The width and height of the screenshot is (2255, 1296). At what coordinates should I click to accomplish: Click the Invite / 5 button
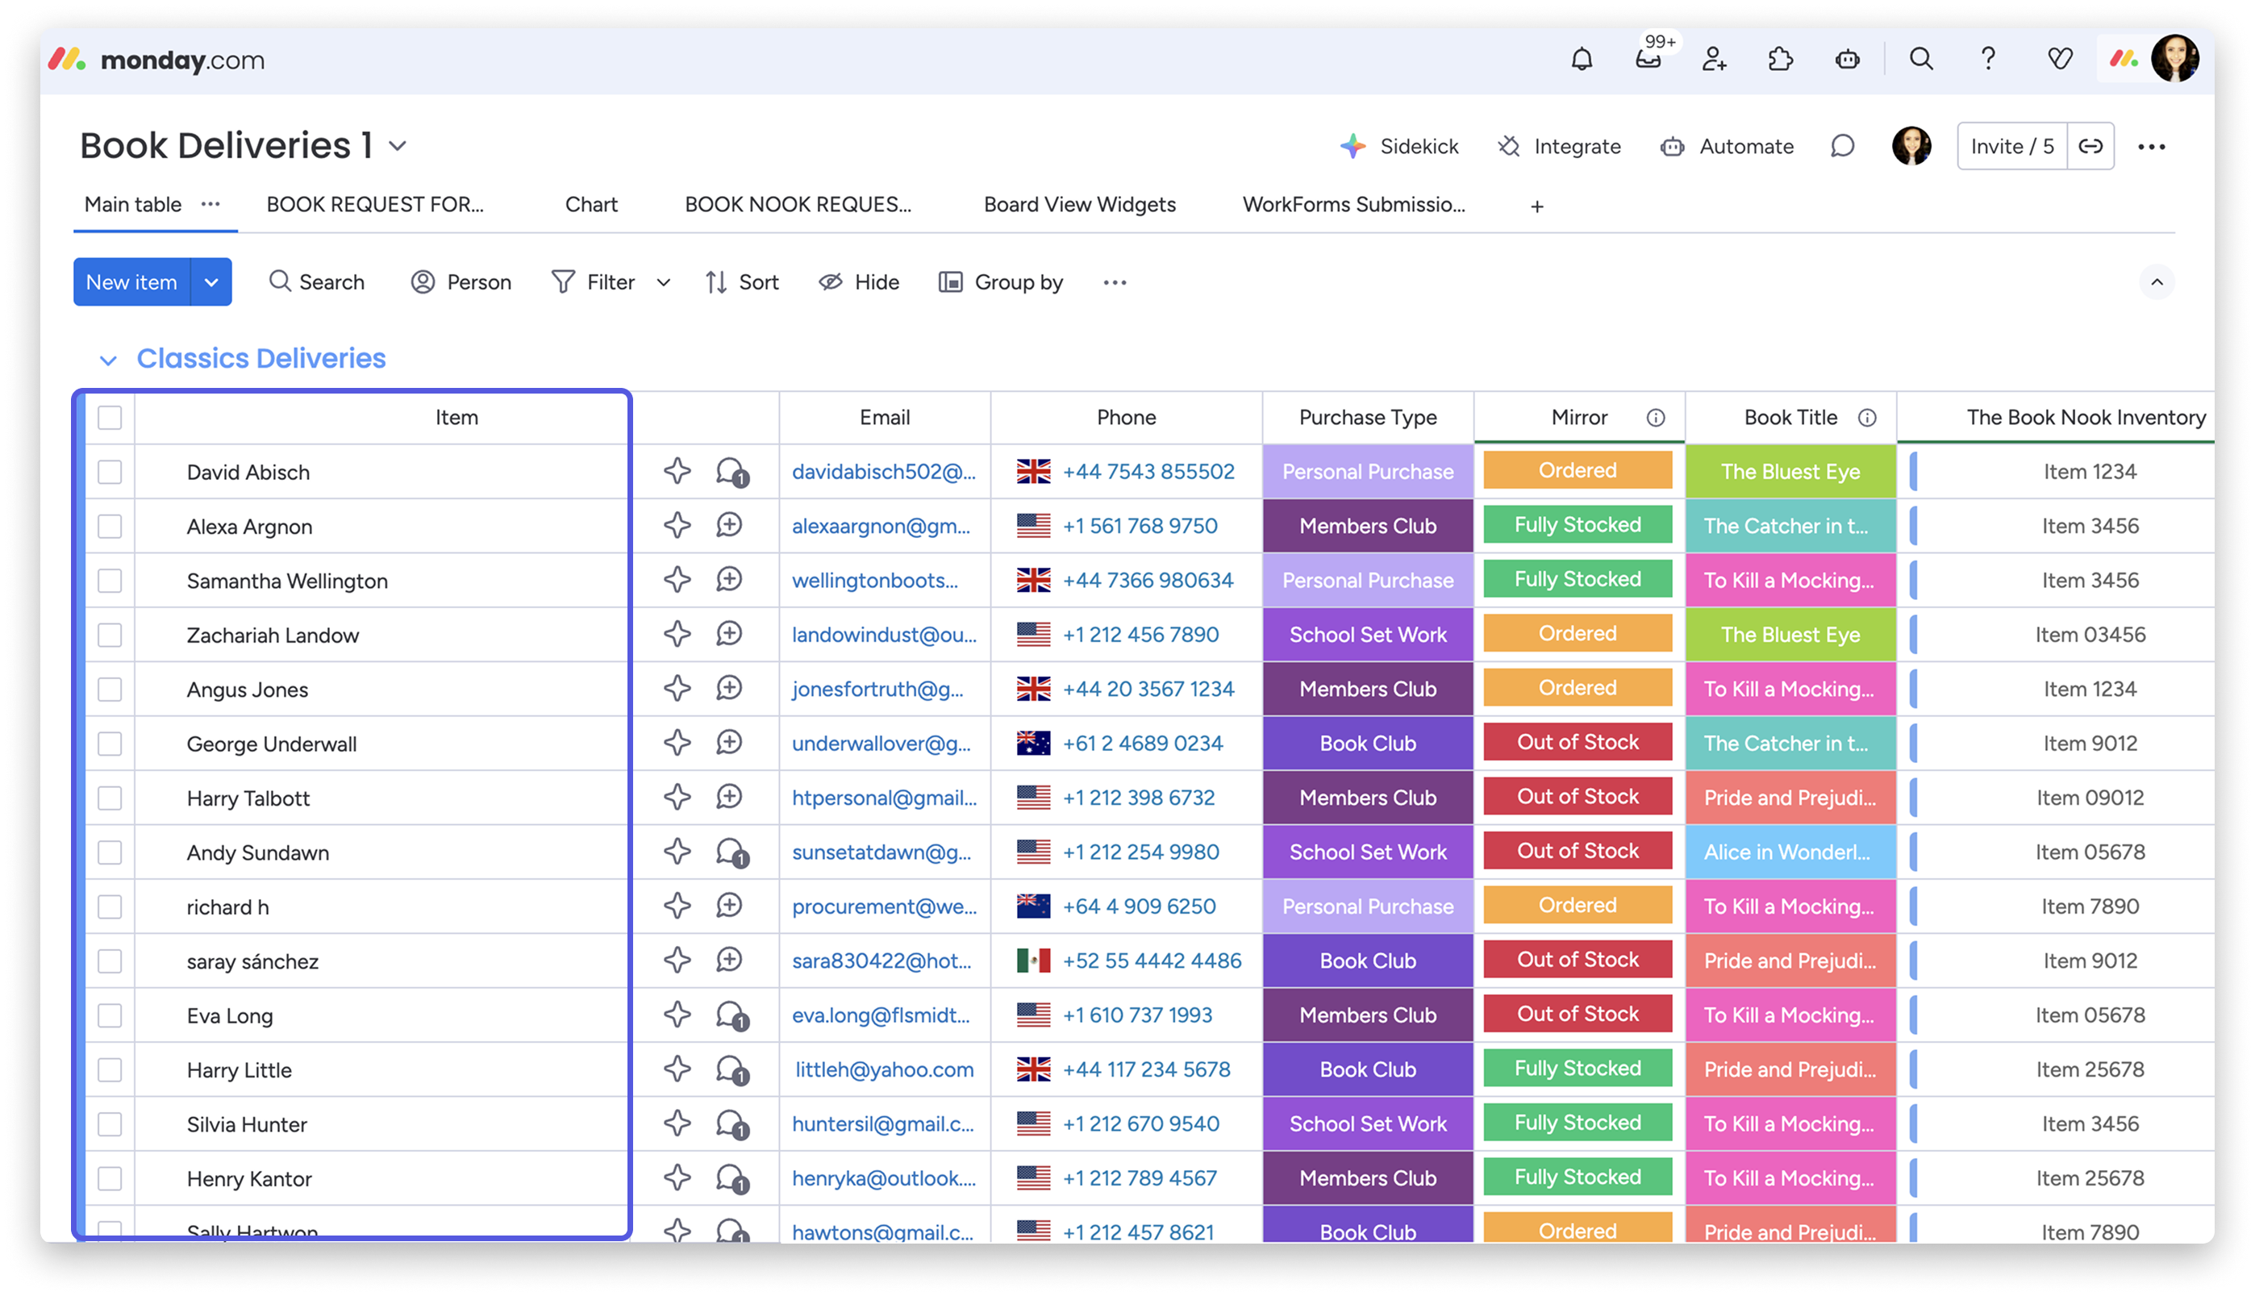2012,146
